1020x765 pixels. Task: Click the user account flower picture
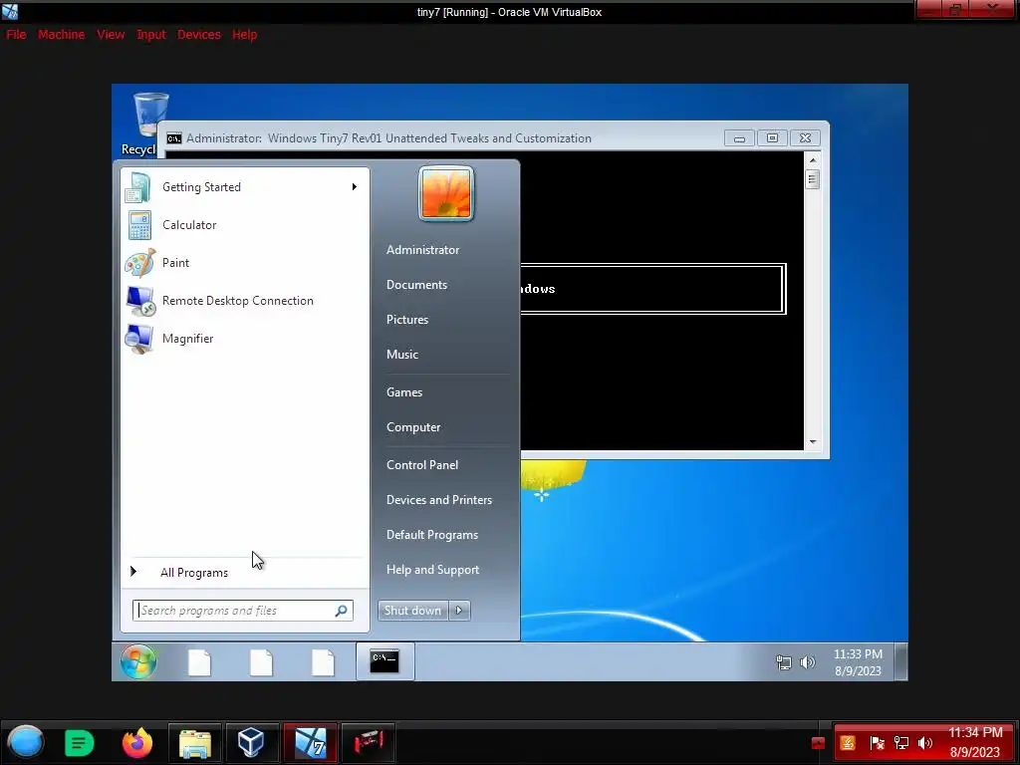[446, 193]
